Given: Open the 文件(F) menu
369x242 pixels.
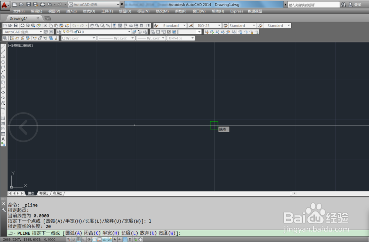Looking at the screenshot, I should tap(19, 11).
